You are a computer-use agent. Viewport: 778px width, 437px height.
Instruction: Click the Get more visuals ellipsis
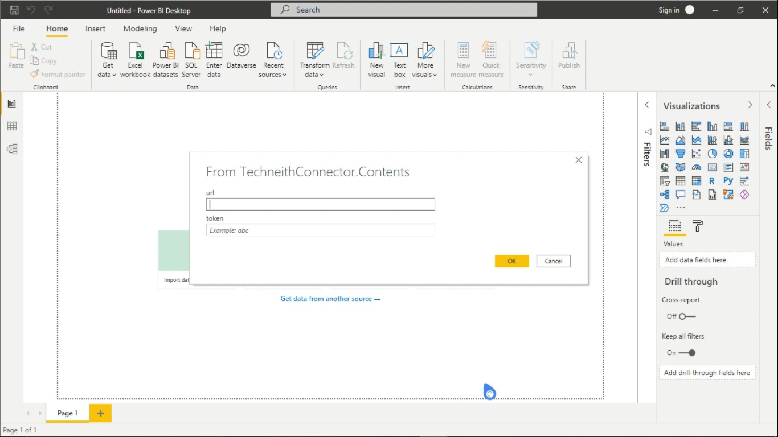(x=681, y=208)
